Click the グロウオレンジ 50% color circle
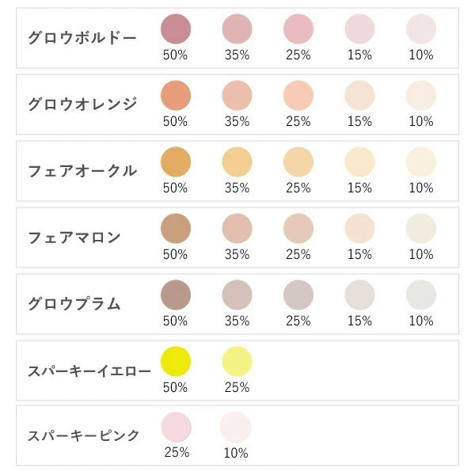 [175, 95]
